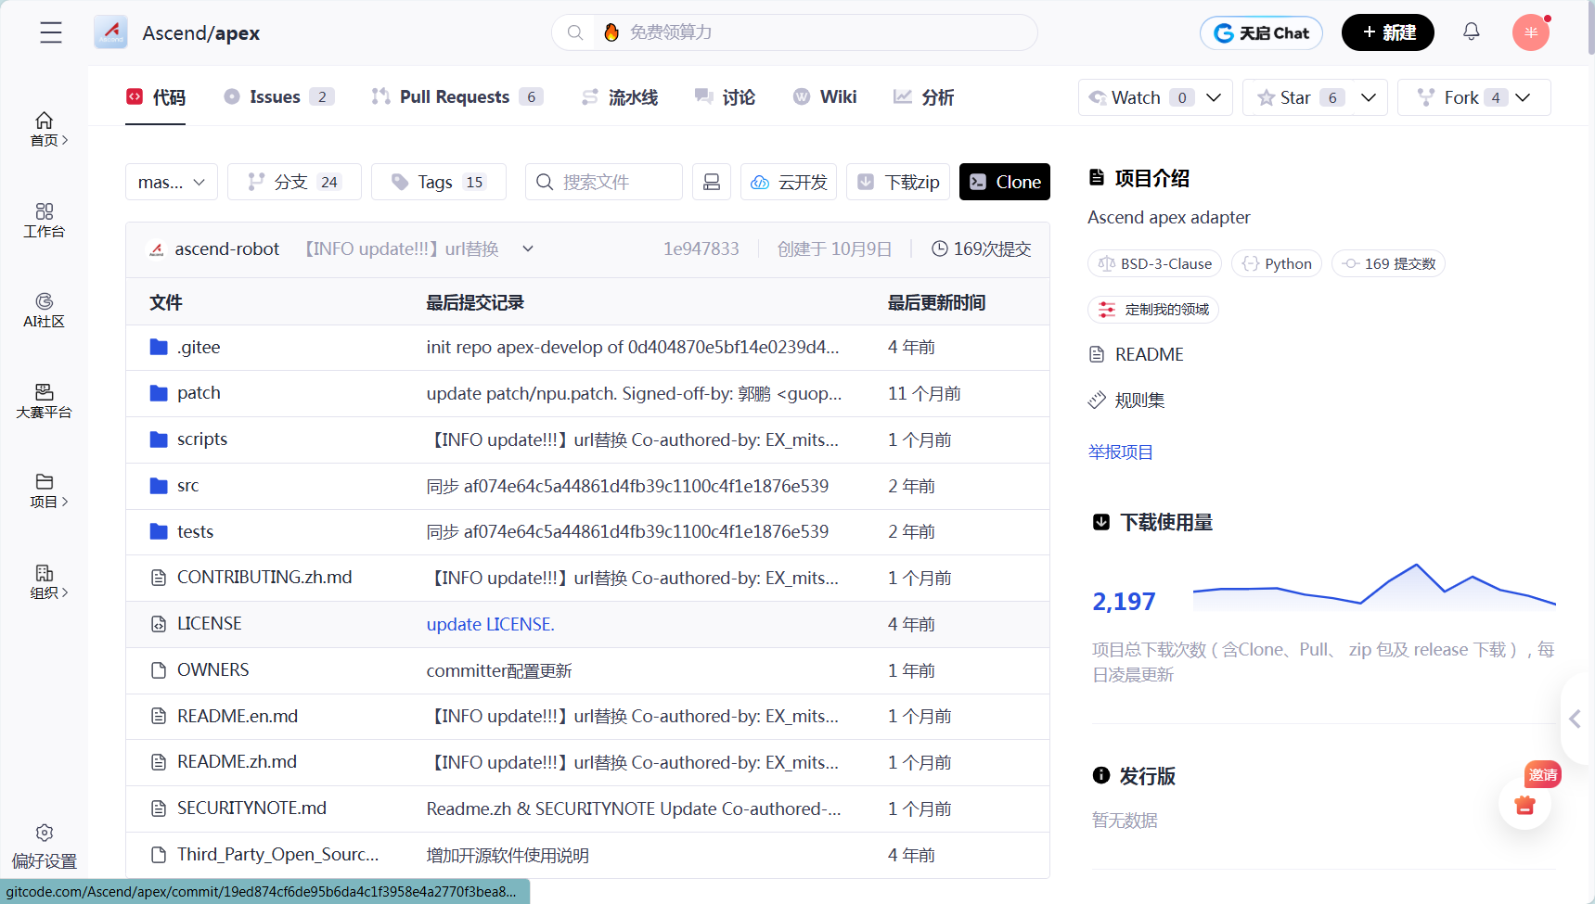Click 定制我的领域 customize button

[1153, 309]
